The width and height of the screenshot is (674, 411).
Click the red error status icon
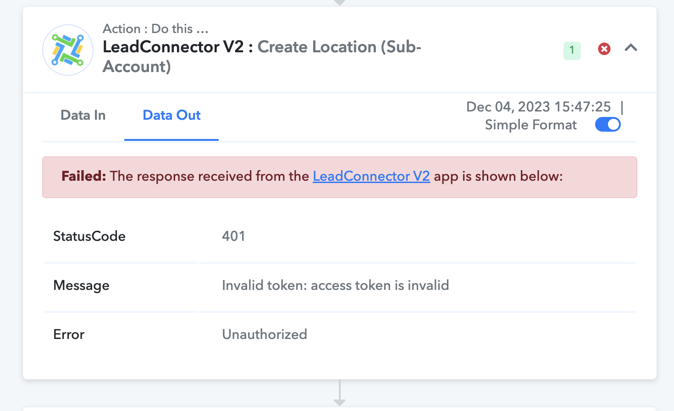click(x=604, y=49)
